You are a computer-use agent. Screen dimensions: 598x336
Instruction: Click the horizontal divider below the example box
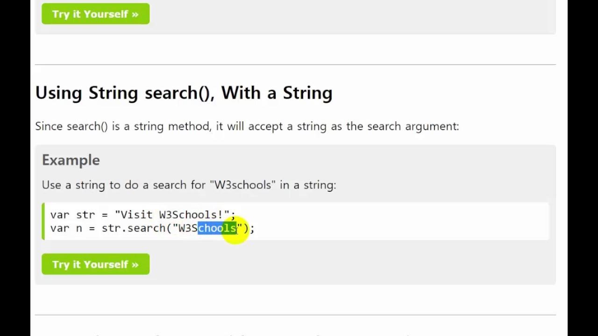[x=295, y=315]
